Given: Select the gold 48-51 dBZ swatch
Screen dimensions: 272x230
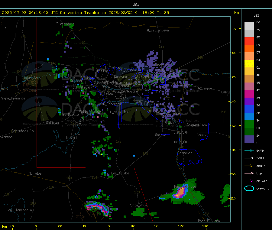Looking at the screenshot, I should point(249,71).
